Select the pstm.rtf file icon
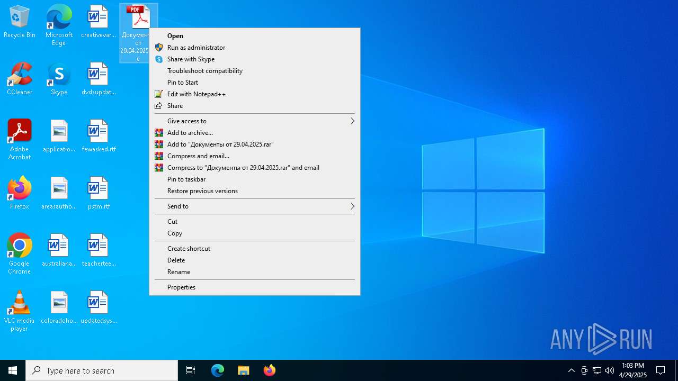Screen dimensions: 678x381 [98, 194]
